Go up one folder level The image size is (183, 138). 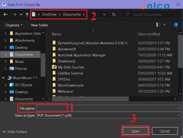(27, 14)
